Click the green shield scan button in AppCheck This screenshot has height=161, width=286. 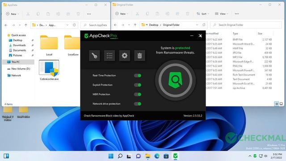point(175,80)
